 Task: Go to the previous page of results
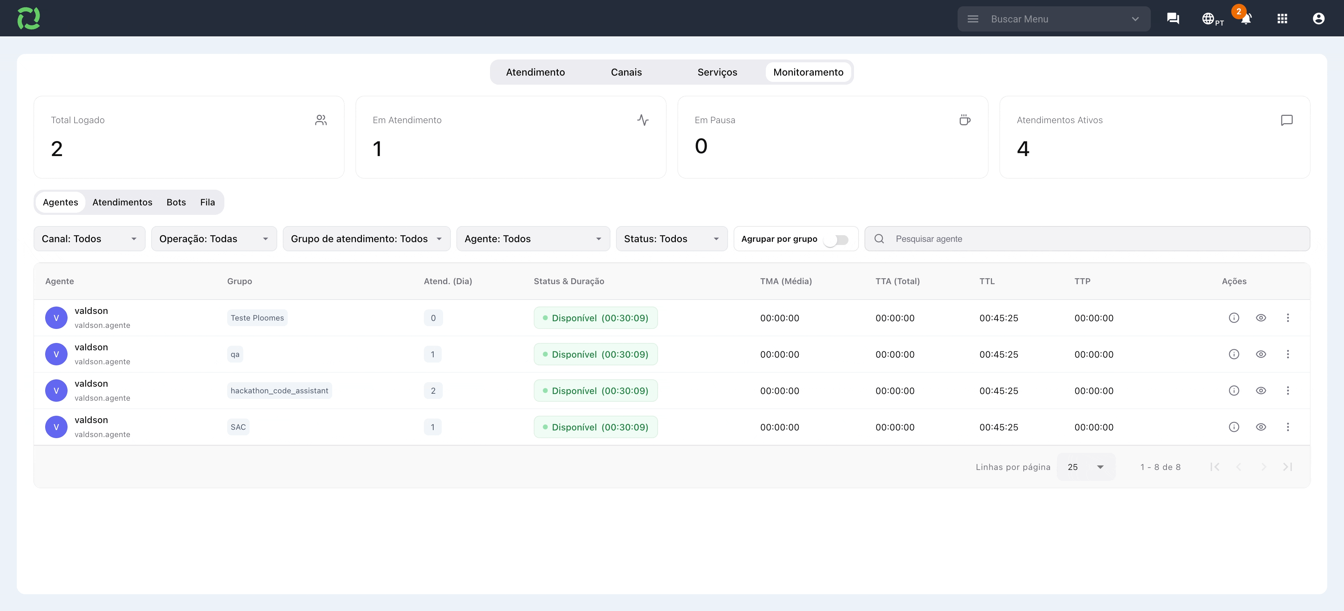click(x=1239, y=467)
